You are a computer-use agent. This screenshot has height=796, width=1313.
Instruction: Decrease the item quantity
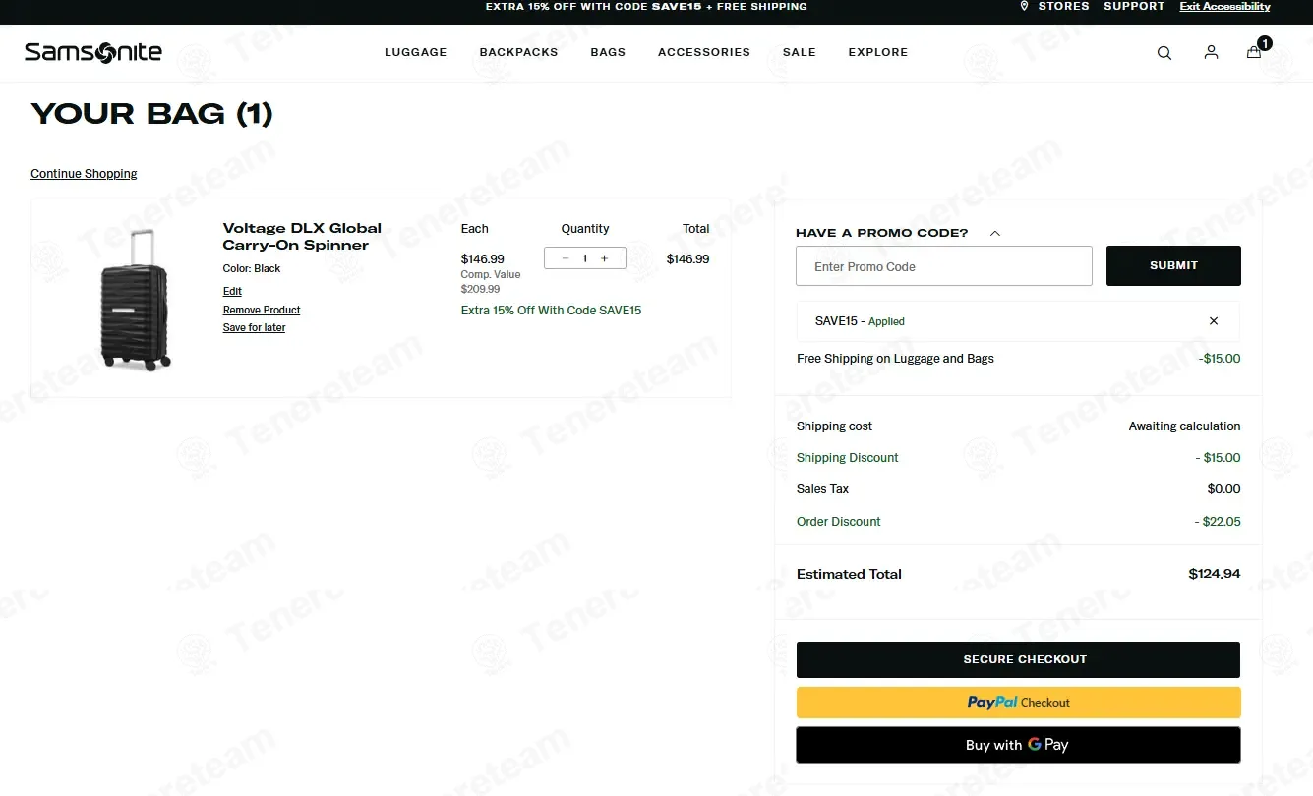pos(565,257)
